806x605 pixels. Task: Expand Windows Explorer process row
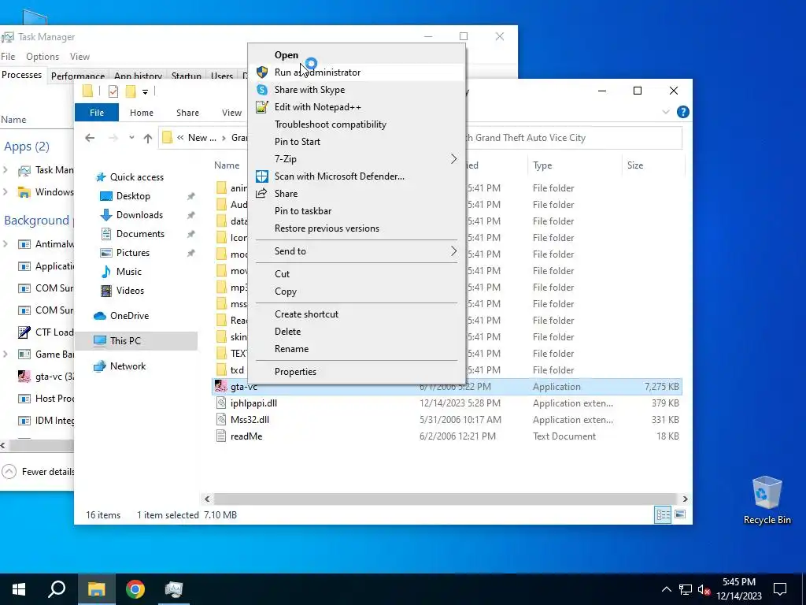pyautogui.click(x=6, y=192)
